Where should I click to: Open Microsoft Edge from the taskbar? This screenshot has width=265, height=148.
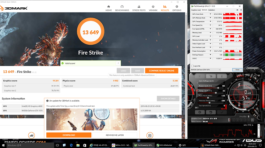point(71,145)
